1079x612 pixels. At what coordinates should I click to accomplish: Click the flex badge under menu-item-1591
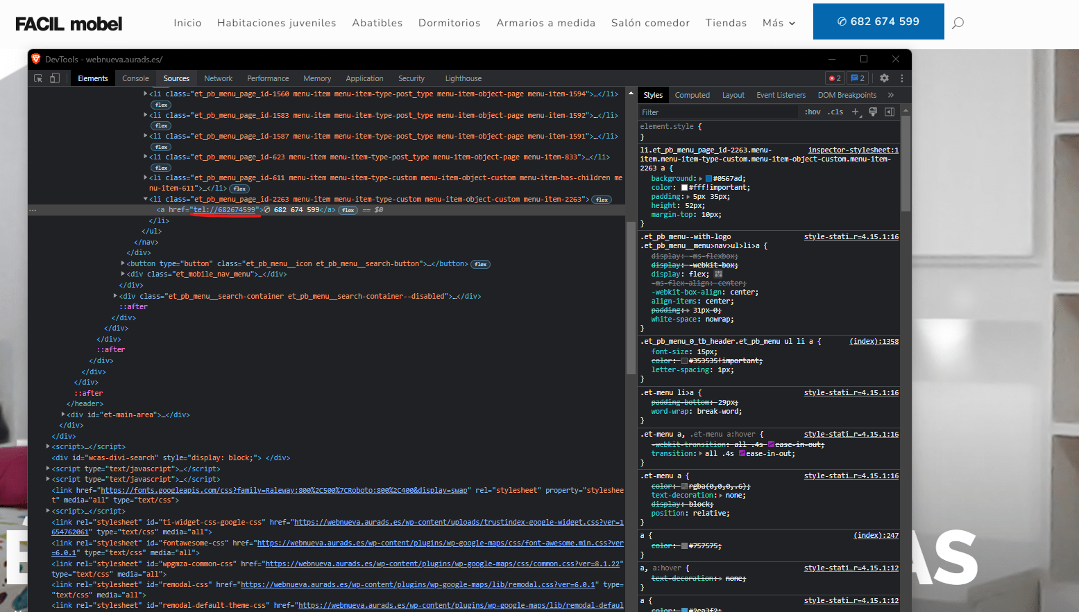tap(162, 147)
